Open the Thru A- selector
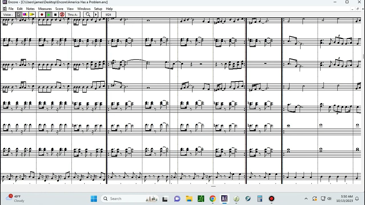 point(73,15)
